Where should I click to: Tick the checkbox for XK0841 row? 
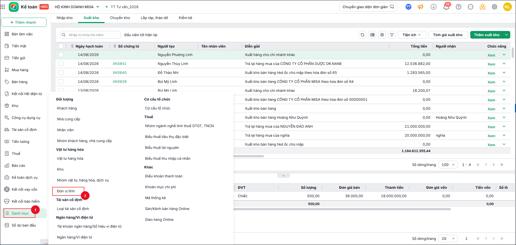(61, 64)
